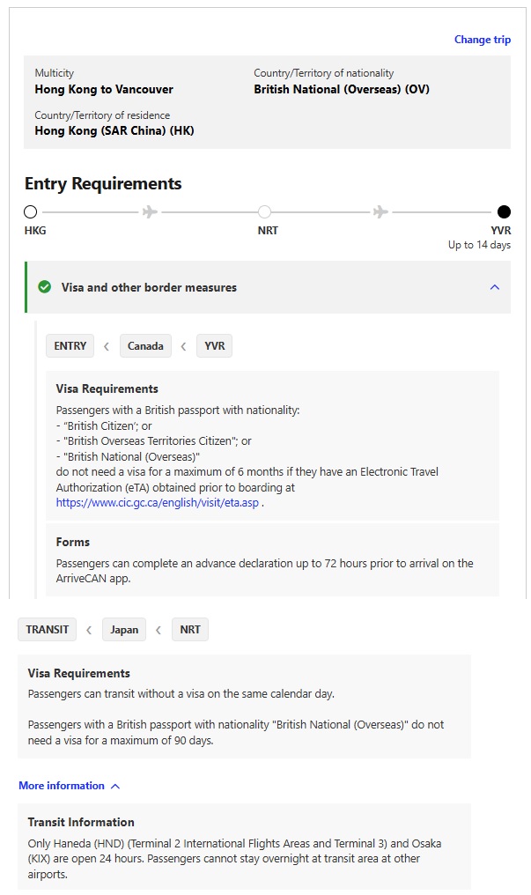The height and width of the screenshot is (895, 531).
Task: Click the airplane icon between NRT and YVR
Action: (x=380, y=212)
